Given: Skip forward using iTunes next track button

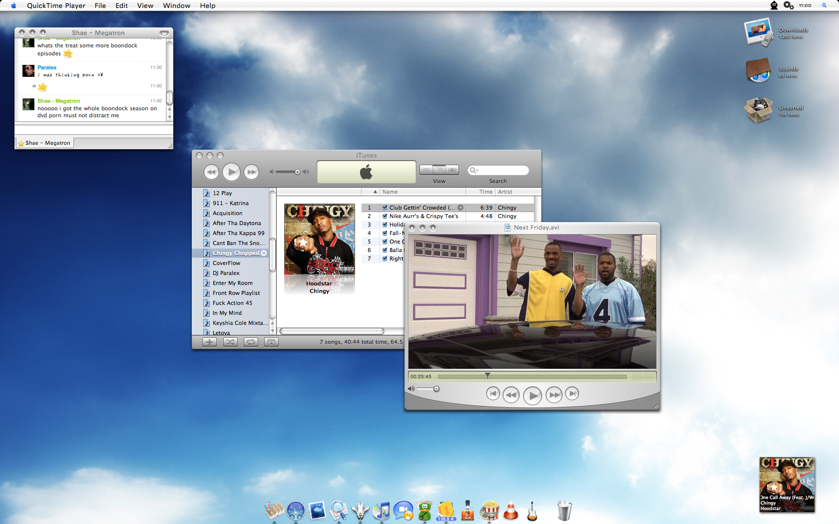Looking at the screenshot, I should pyautogui.click(x=252, y=172).
